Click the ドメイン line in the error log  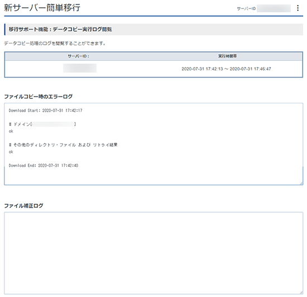point(42,124)
